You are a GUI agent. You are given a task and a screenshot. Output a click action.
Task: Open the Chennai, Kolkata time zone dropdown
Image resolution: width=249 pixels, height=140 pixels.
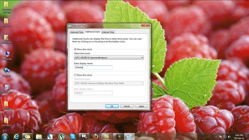pyautogui.click(x=109, y=83)
